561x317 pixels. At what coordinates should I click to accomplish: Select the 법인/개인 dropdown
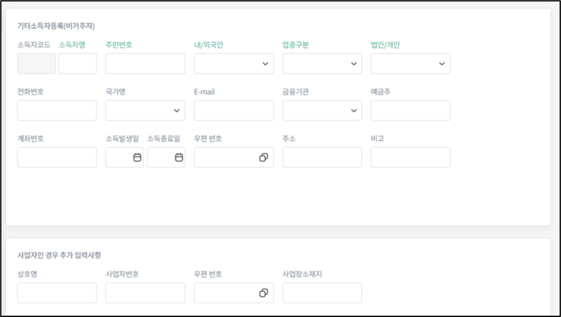point(410,64)
